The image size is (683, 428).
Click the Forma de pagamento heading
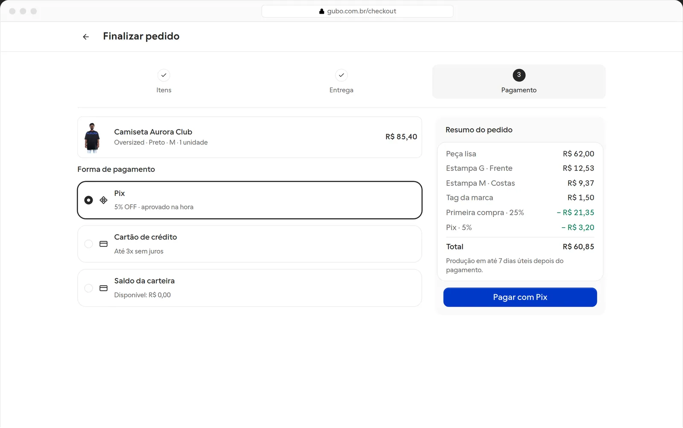pos(116,170)
